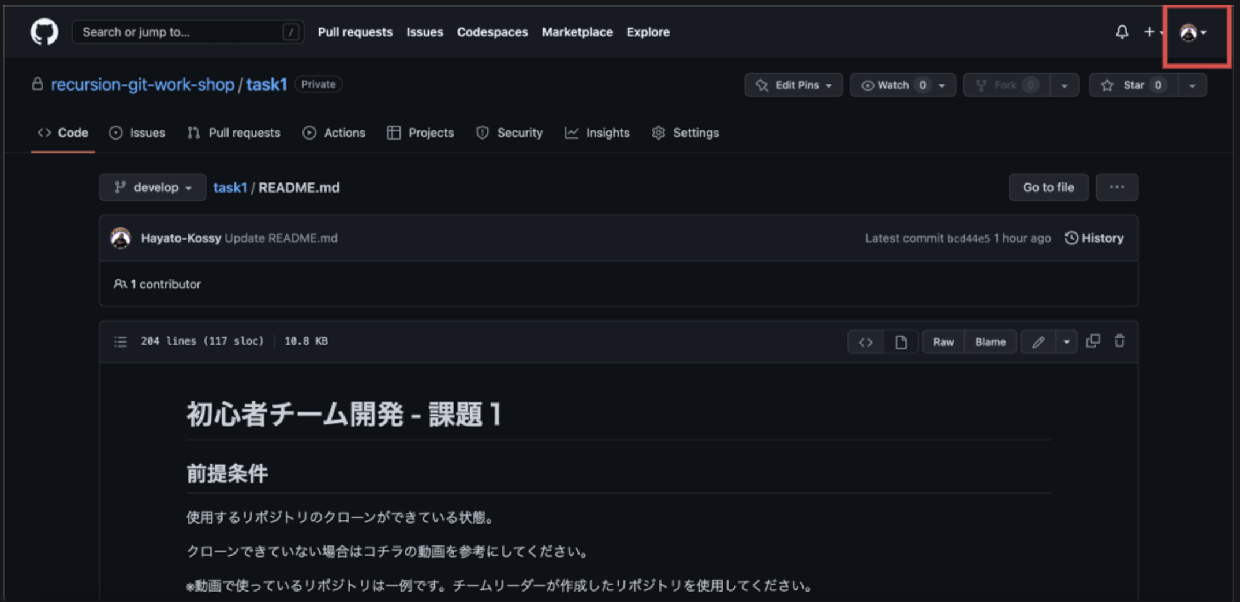Switch to Raw file view

click(x=943, y=341)
